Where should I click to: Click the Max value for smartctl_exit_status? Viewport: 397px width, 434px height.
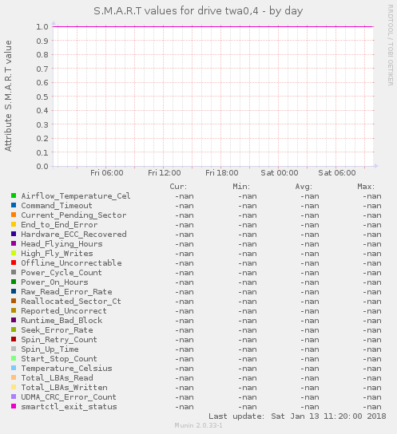point(372,407)
